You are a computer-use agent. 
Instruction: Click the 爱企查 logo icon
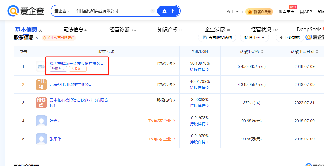point(26,11)
